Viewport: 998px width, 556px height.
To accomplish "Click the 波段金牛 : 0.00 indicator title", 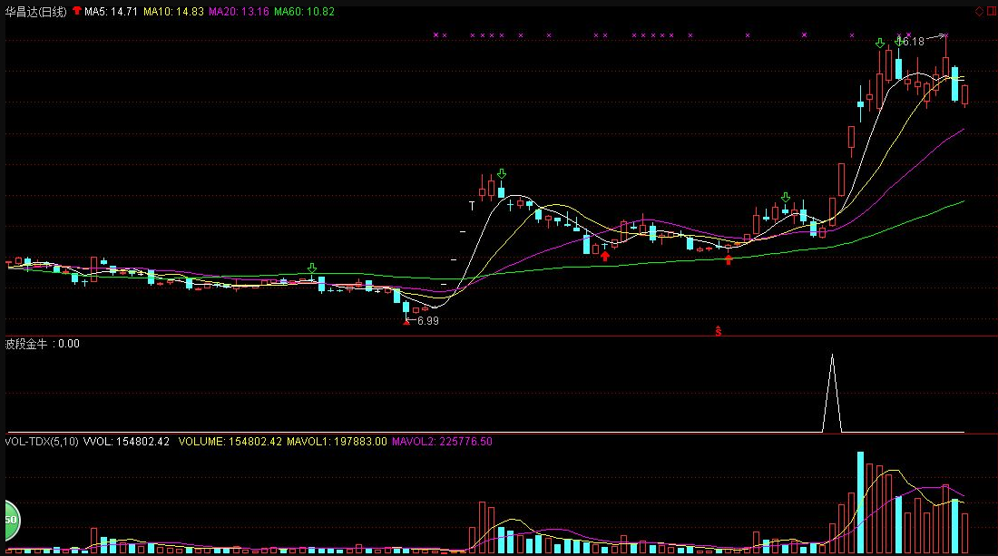I will [43, 344].
